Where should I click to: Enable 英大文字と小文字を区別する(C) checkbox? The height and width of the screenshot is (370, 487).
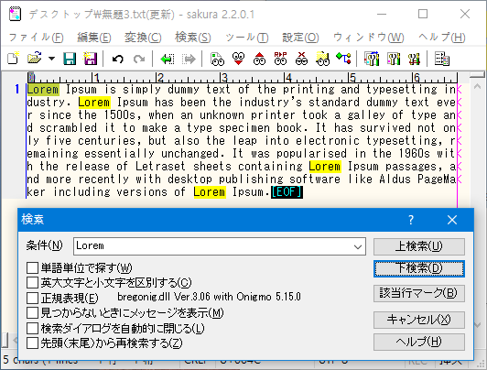point(32,283)
